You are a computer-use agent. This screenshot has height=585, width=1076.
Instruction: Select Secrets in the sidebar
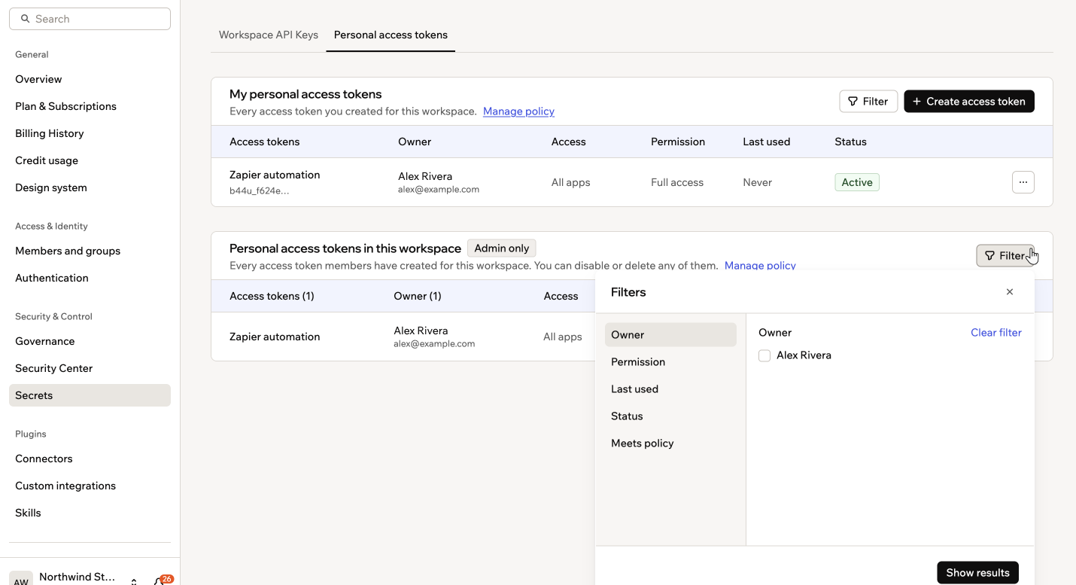90,395
